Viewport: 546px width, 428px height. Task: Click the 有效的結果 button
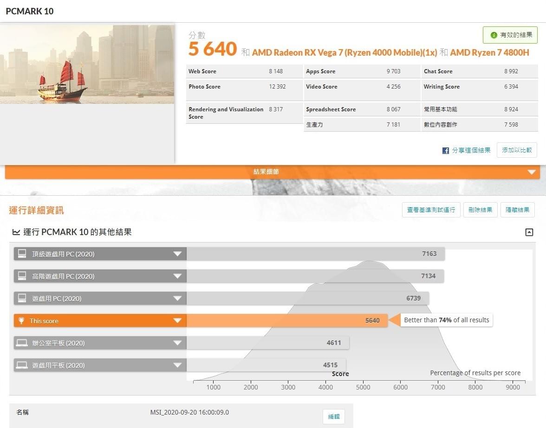(510, 35)
